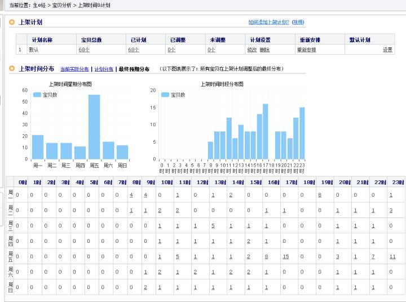406x302 pixels.
Task: Click value 11 in the 周五 row
Action: [x=392, y=256]
